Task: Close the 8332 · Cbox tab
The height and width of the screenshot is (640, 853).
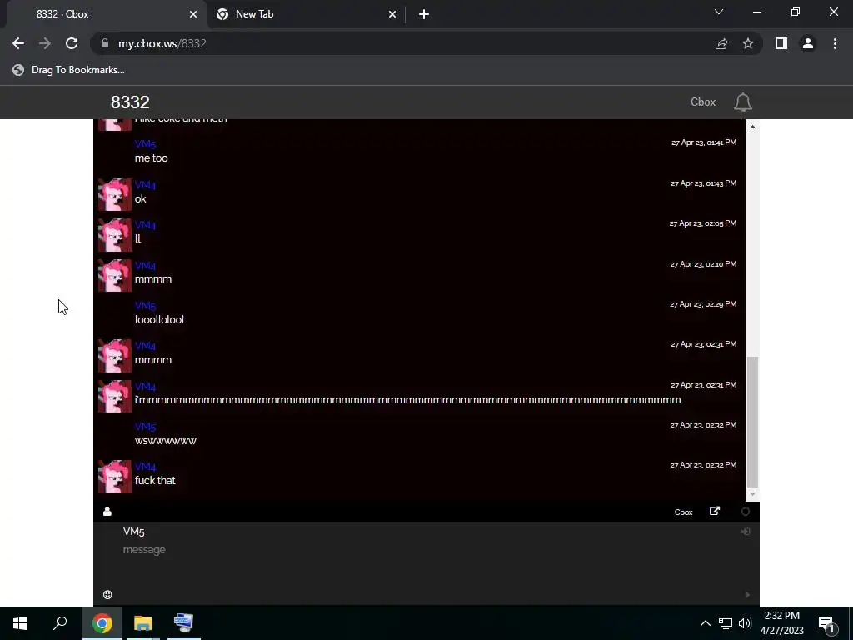Action: click(x=193, y=14)
